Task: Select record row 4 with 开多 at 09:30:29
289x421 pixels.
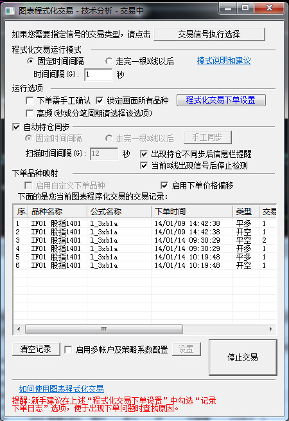Action: [x=144, y=248]
